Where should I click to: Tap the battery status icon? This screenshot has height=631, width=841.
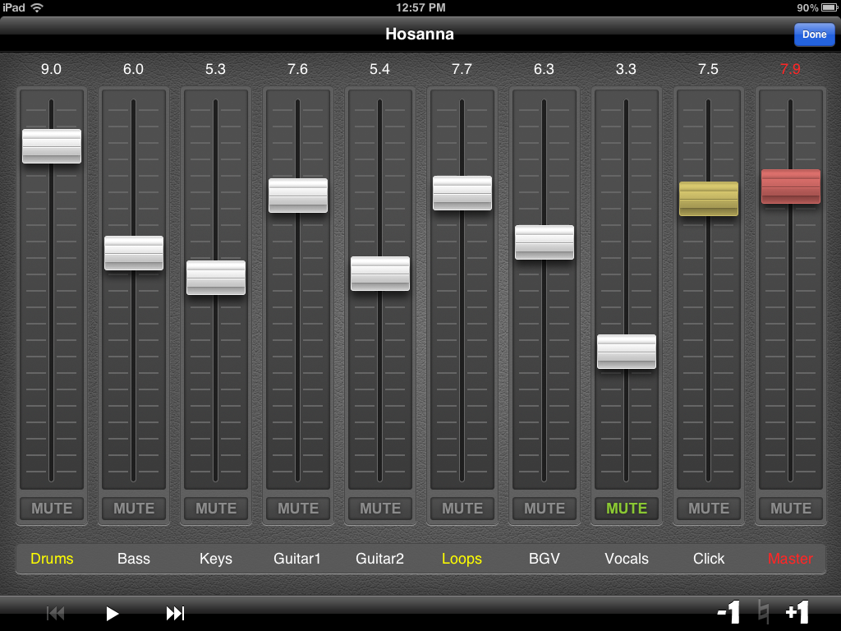(830, 7)
